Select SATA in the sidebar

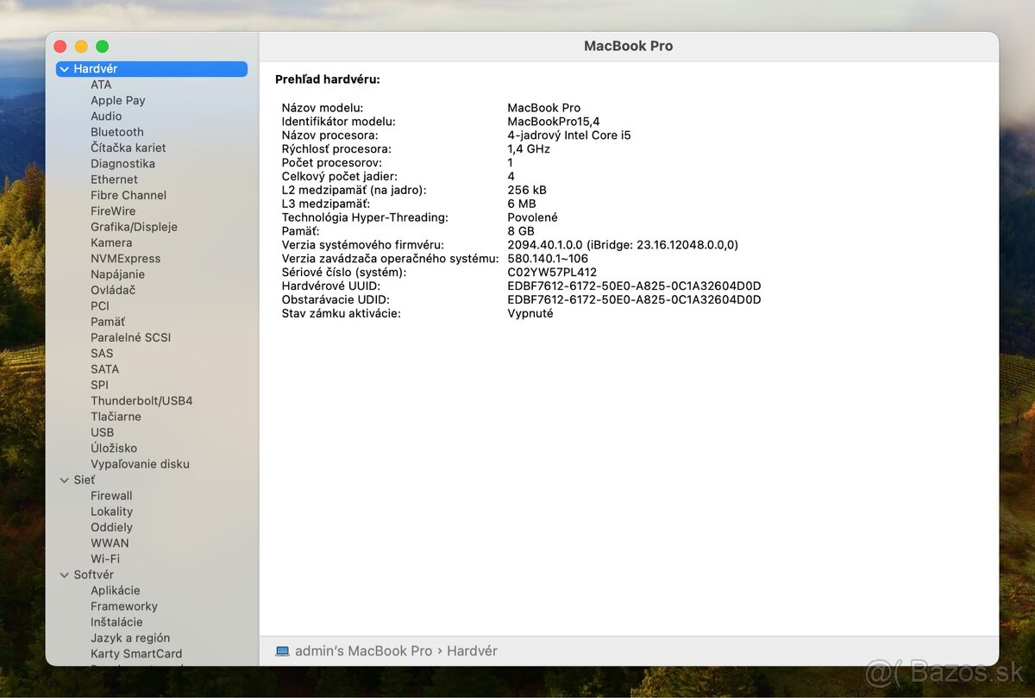pyautogui.click(x=105, y=369)
